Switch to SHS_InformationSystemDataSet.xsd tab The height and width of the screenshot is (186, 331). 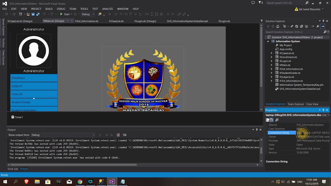187,21
